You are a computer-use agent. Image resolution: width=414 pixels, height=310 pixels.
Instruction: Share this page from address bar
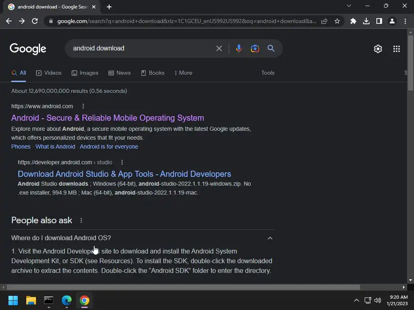(324, 21)
